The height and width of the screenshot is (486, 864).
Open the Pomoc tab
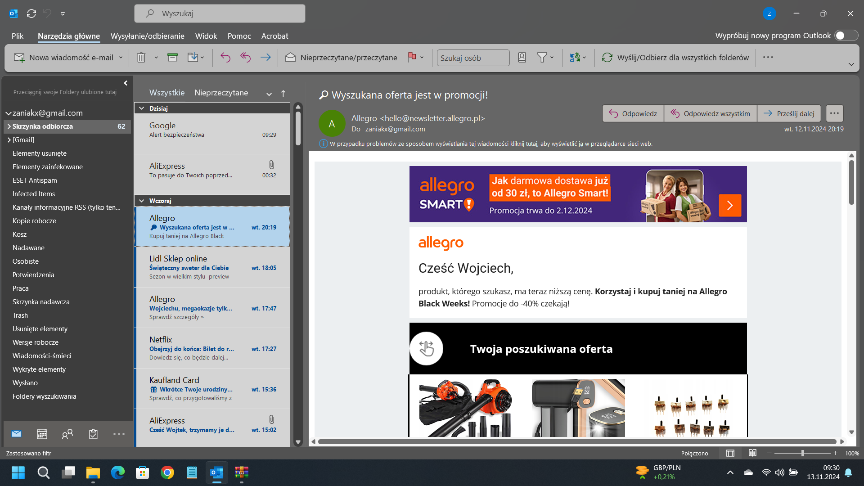[x=239, y=36]
